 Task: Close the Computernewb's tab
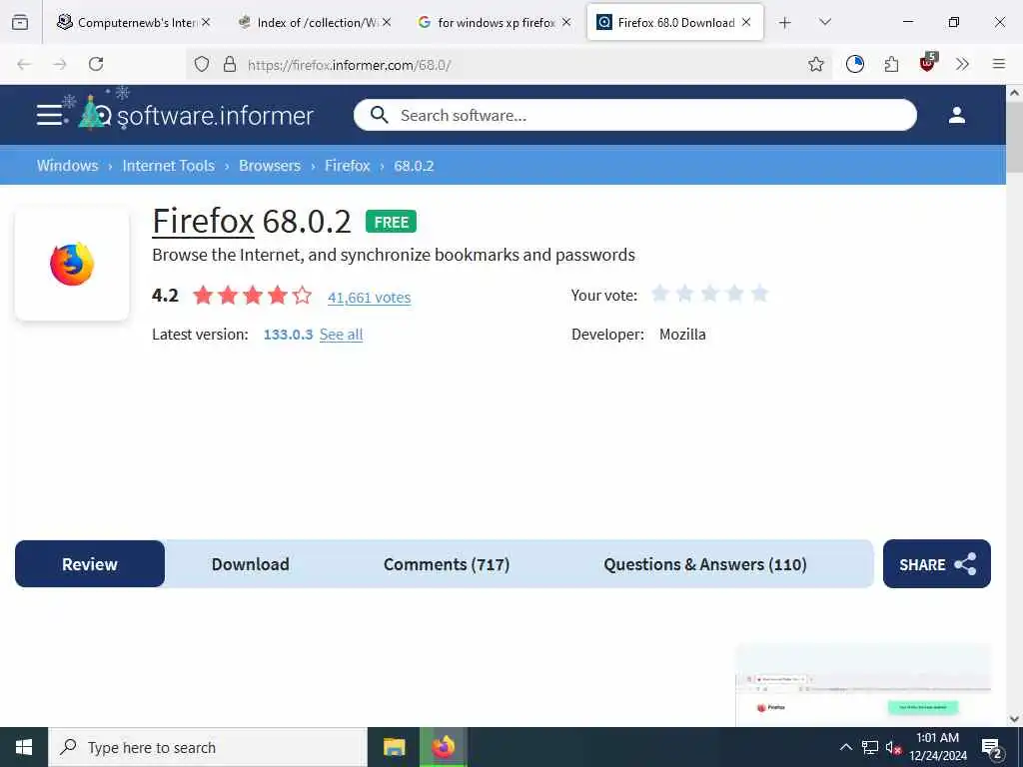coord(206,22)
